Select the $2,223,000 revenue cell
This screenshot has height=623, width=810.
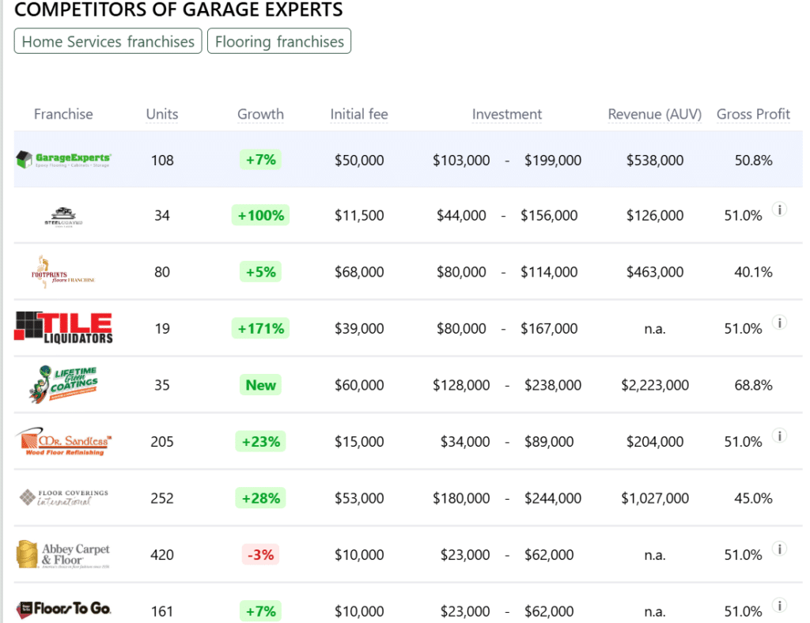[654, 385]
